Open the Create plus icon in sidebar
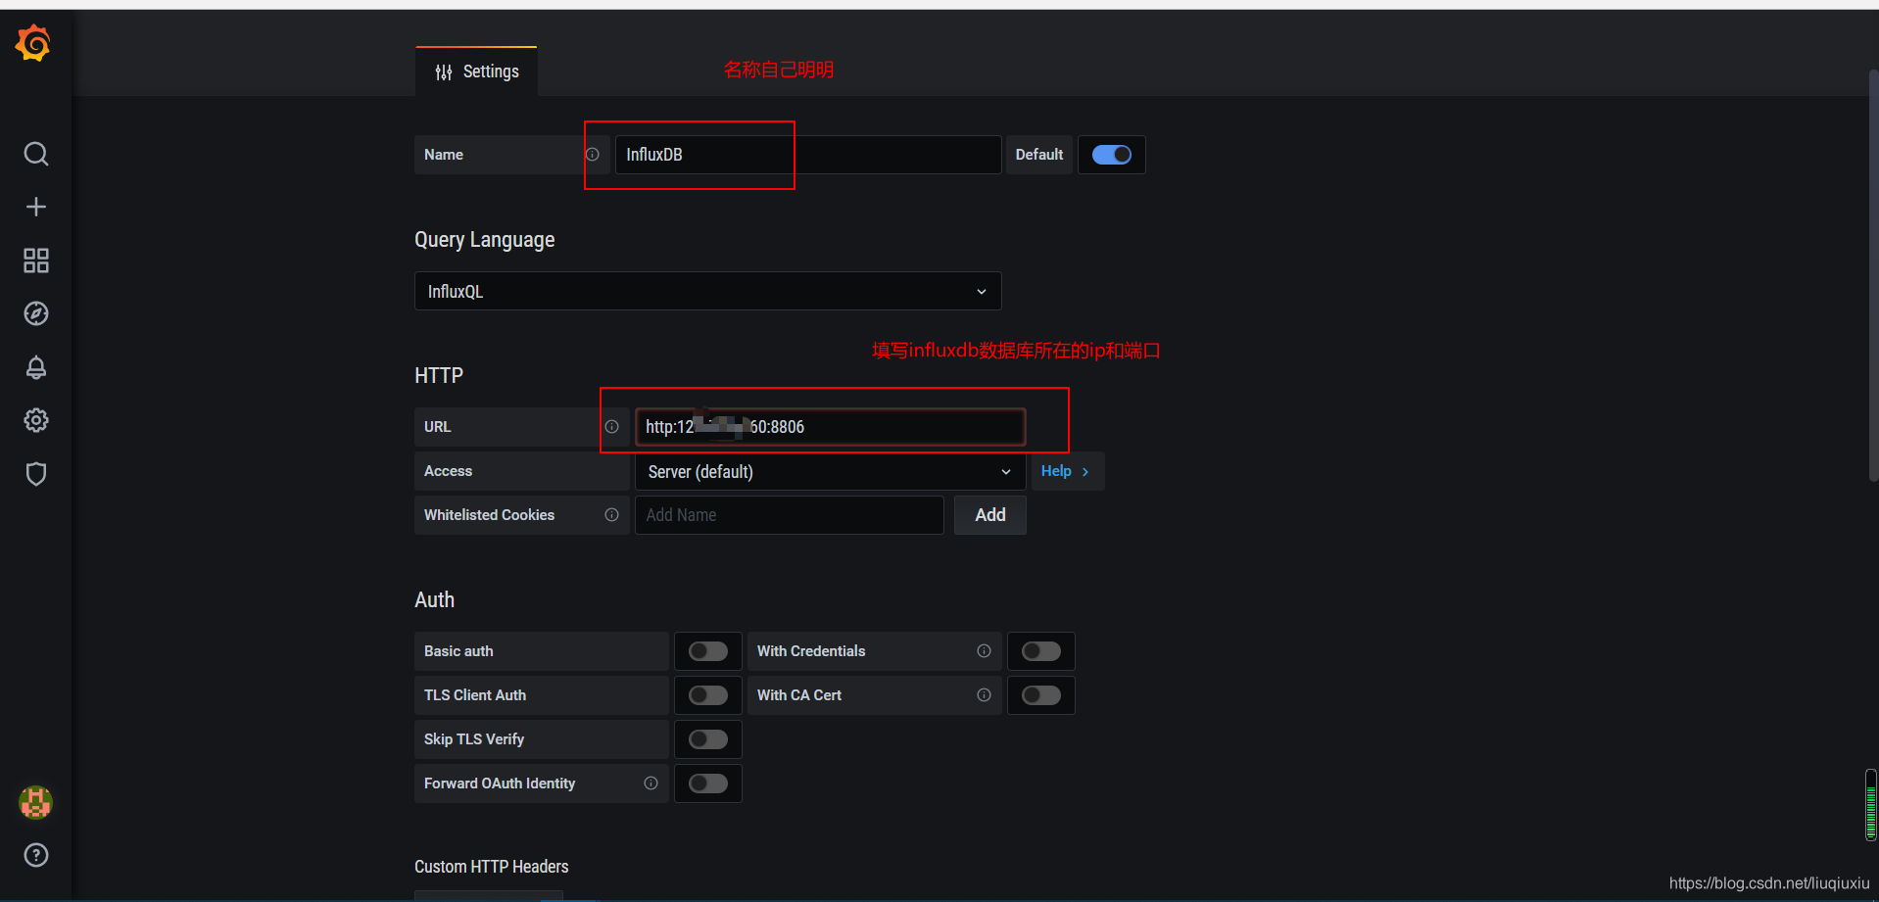Screen dimensions: 1879x902 [x=36, y=207]
